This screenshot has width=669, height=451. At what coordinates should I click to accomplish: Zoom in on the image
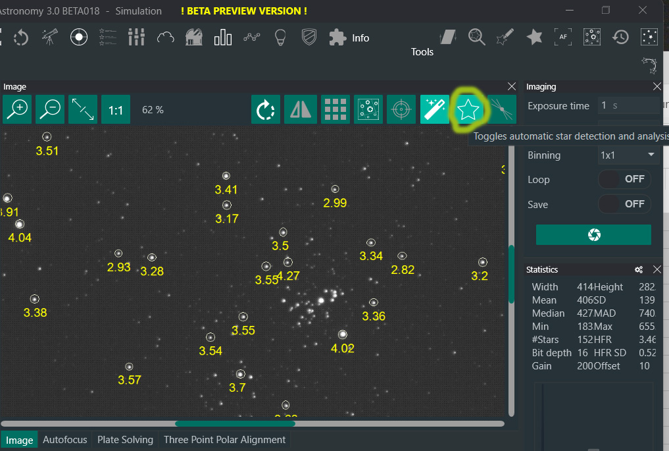click(x=17, y=109)
